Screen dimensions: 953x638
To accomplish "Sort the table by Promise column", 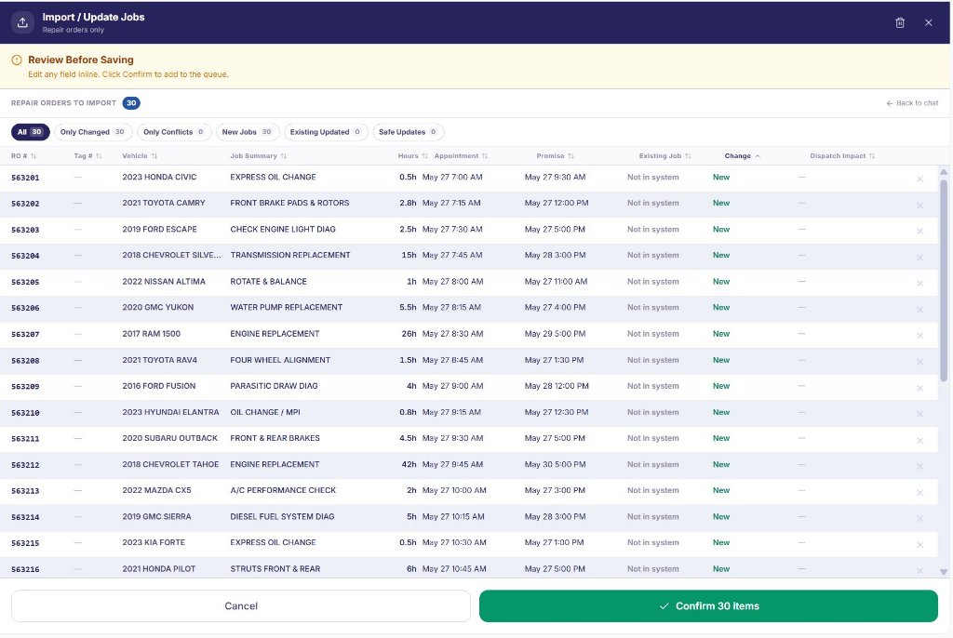I will point(555,156).
